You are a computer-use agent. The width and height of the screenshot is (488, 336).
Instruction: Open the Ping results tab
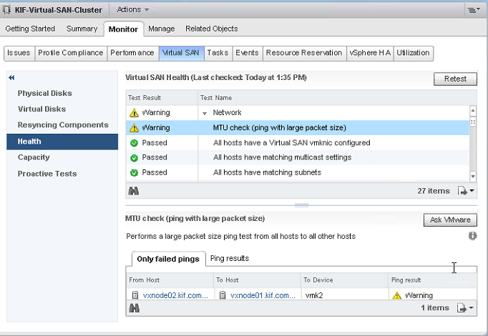[229, 258]
